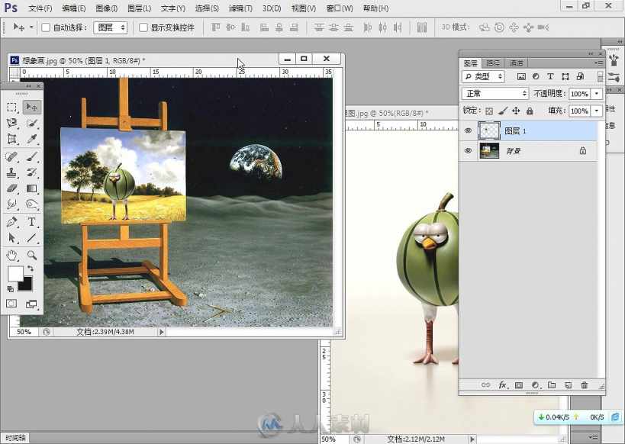Click the auto-align layers icon in options bar
The height and width of the screenshot is (444, 625).
point(422,27)
